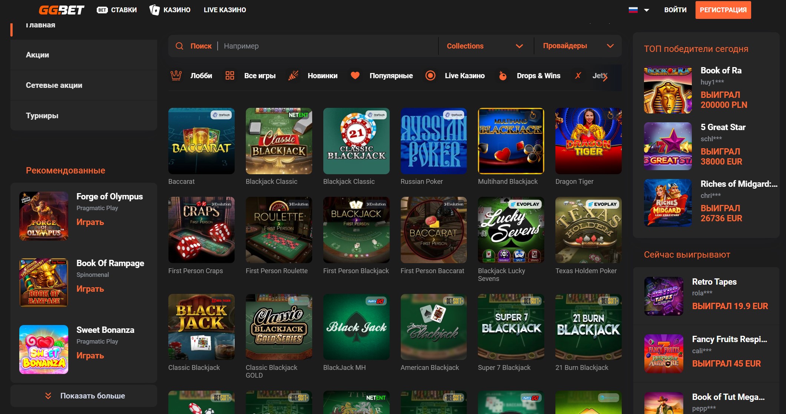The image size is (786, 414).
Task: Open the Classic Blackjack GOLD thumbnail
Action: click(x=279, y=327)
